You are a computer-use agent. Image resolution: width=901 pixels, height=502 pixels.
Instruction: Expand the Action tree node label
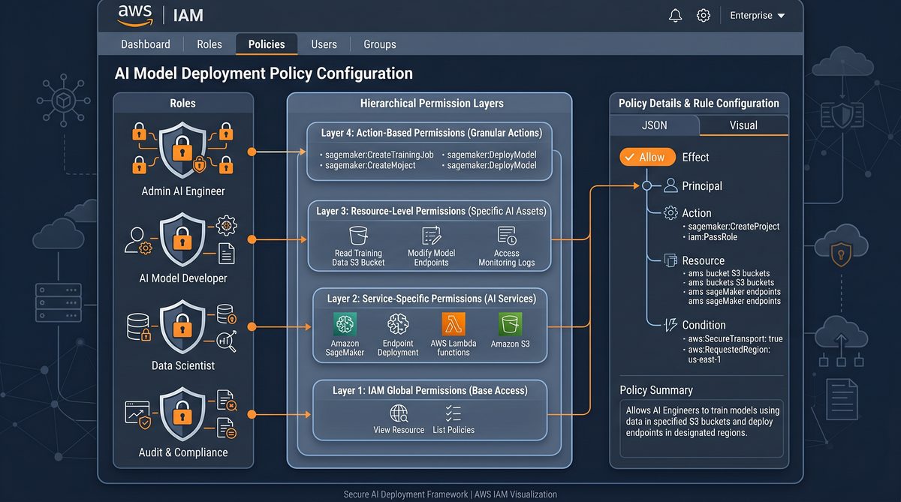pyautogui.click(x=697, y=213)
